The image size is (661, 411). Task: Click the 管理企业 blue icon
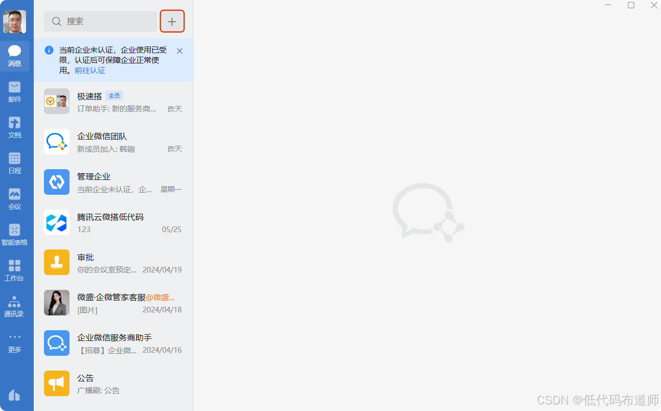57,182
